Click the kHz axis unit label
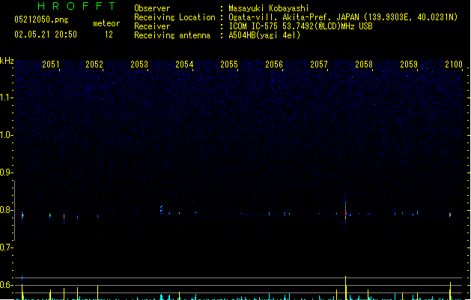Screen dimensions: 471x300 (7, 61)
